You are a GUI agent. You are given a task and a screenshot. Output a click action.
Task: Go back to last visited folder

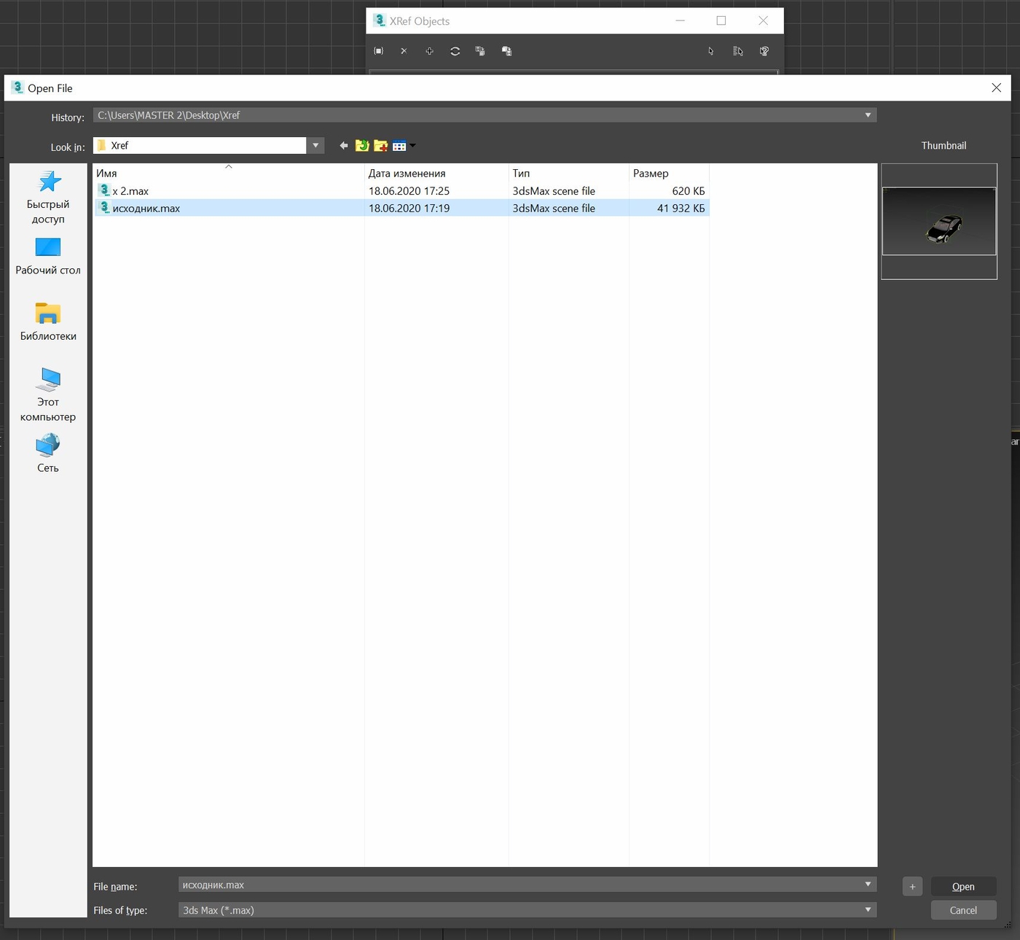(344, 146)
